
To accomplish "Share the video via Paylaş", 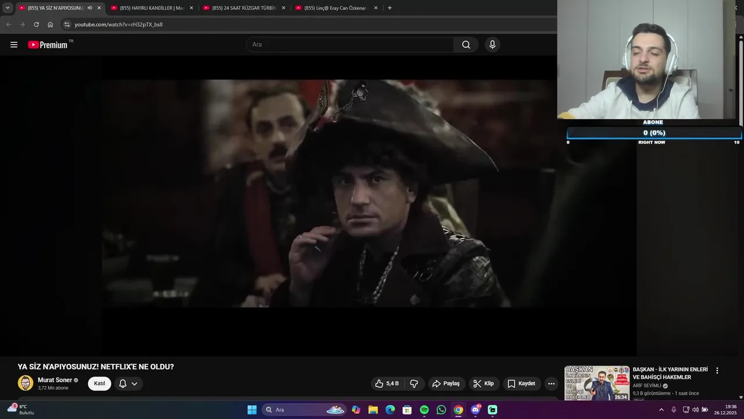I will 446,384.
